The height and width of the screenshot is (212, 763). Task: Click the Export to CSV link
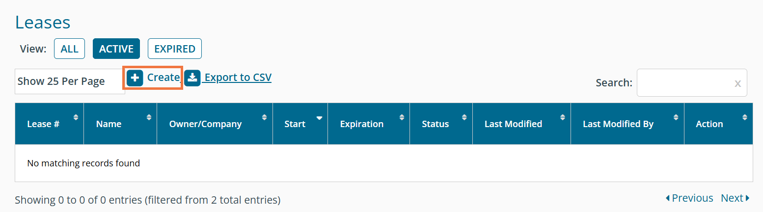238,78
